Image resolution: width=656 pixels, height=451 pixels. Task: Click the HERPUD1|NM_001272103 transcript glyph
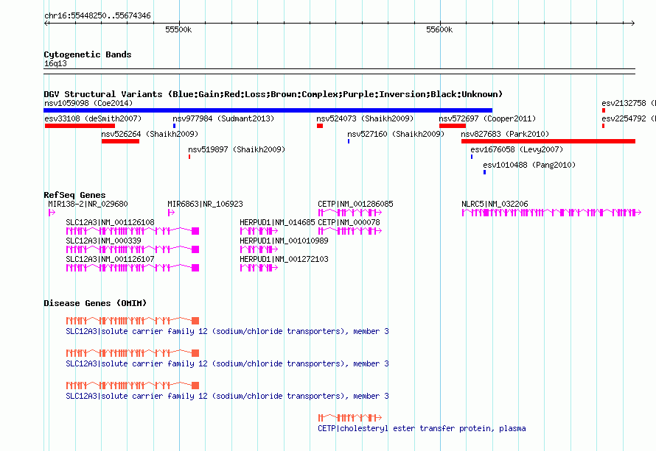pyautogui.click(x=259, y=268)
